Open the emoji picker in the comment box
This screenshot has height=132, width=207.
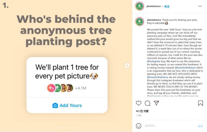click(x=138, y=126)
